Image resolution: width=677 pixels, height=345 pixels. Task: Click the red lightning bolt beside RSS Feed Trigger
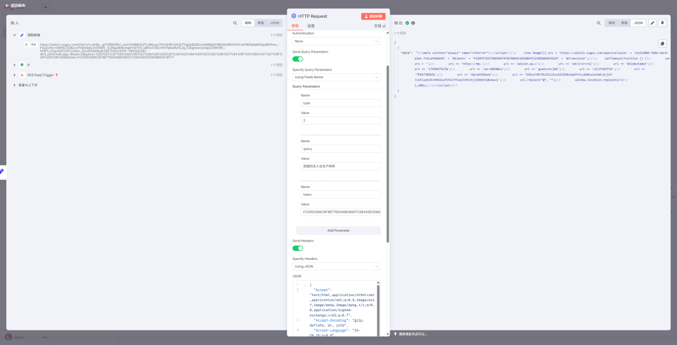[56, 75]
